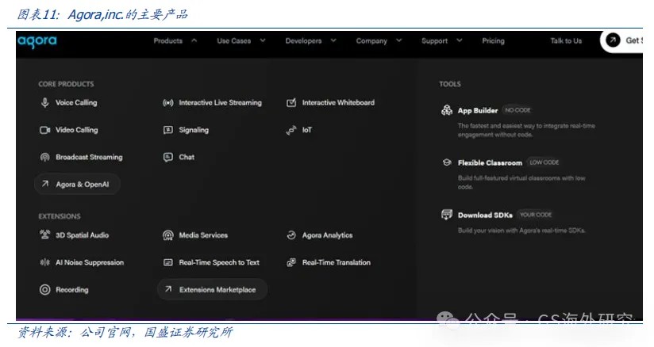This screenshot has width=654, height=347.
Task: Click the Interactive Live Streaming icon
Action: (x=168, y=102)
